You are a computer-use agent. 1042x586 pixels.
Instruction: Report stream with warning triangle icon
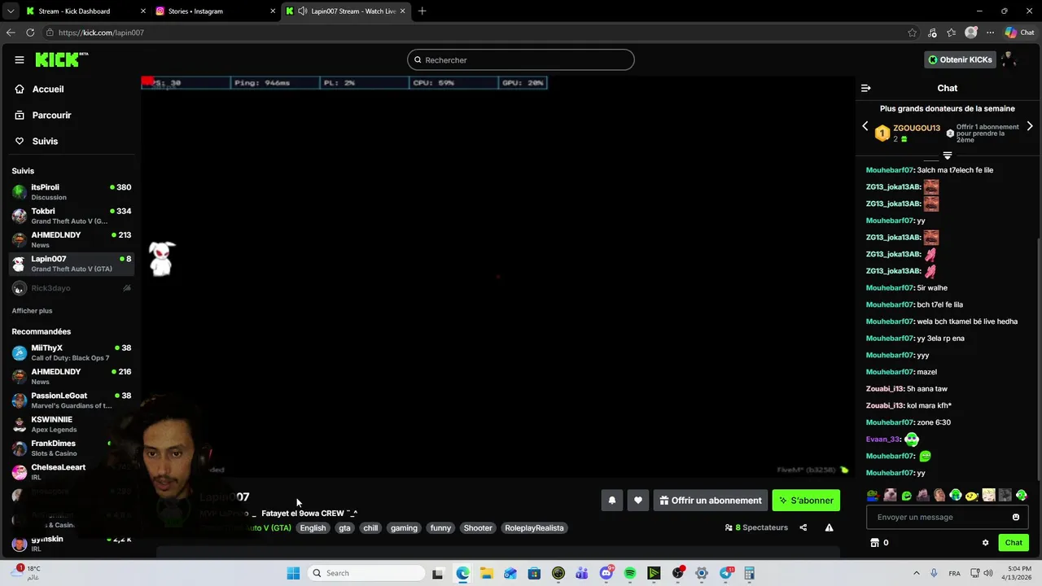(829, 527)
